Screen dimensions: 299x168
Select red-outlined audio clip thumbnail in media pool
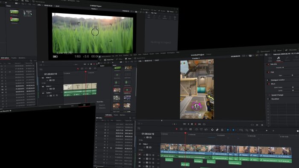[127, 90]
